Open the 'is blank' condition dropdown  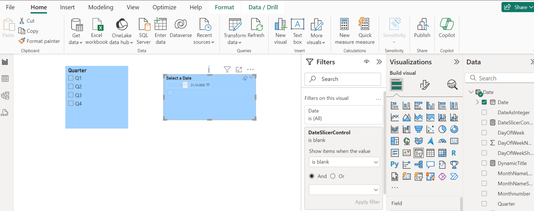[x=344, y=162]
